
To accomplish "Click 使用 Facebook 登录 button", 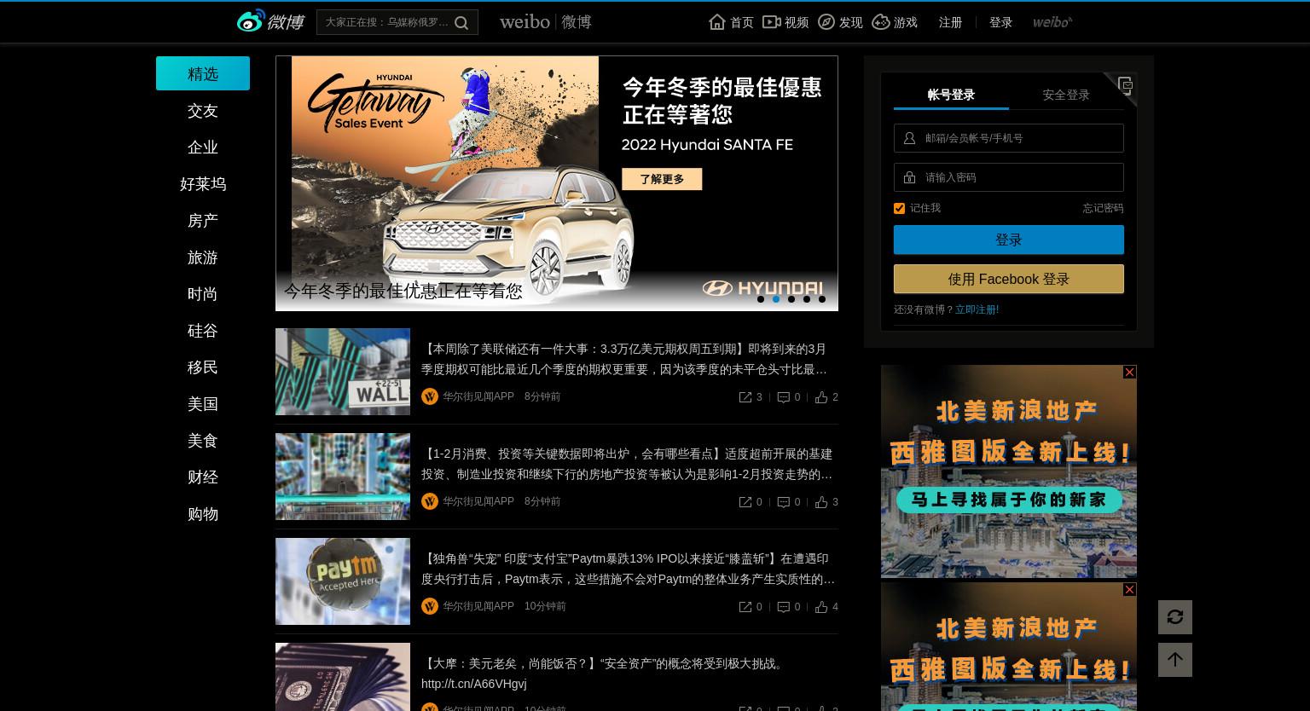I will click(1009, 279).
